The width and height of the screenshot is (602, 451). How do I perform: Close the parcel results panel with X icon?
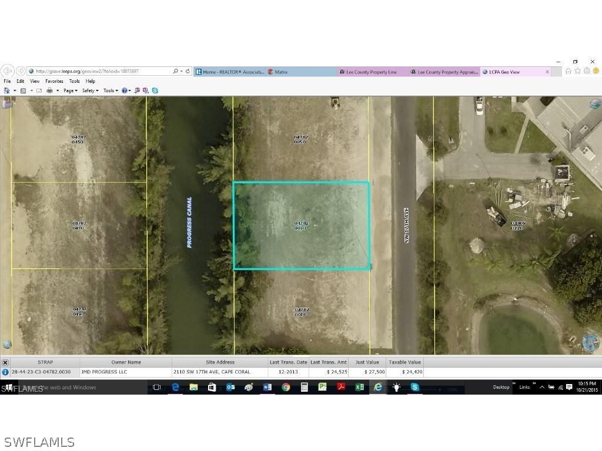click(5, 362)
